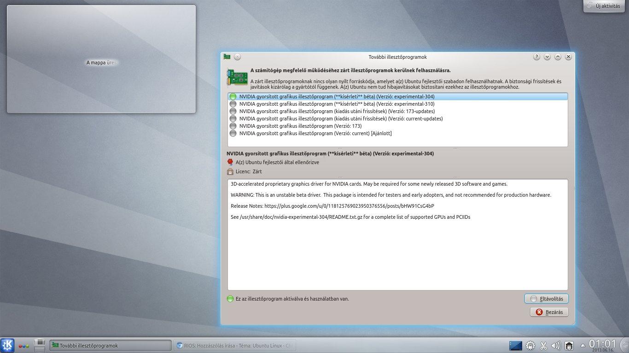The image size is (629, 353).
Task: Click the three colored dots activity icon
Action: click(x=24, y=346)
